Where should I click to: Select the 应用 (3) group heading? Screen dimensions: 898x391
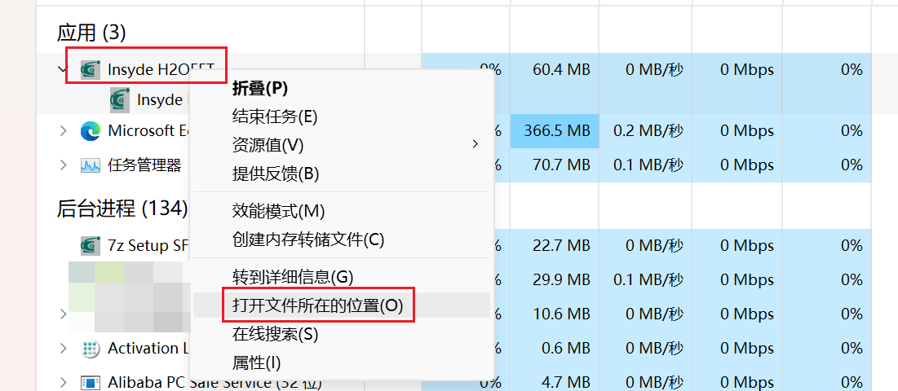91,33
